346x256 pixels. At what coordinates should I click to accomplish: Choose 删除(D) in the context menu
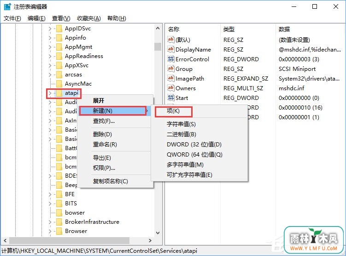click(x=116, y=134)
